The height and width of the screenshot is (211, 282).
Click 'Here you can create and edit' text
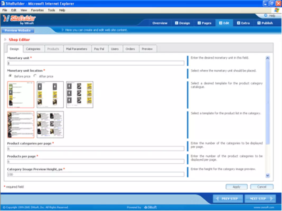click(x=96, y=30)
